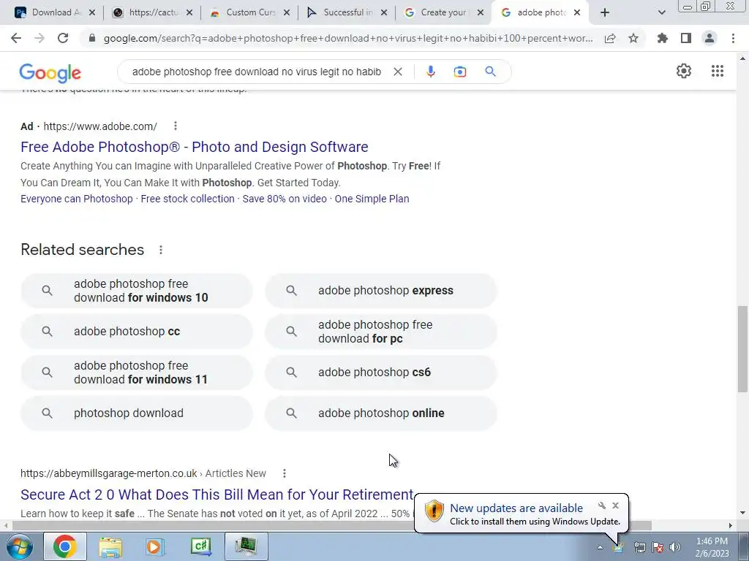The height and width of the screenshot is (561, 749).
Task: Open the Extensions puzzle icon
Action: click(x=663, y=38)
